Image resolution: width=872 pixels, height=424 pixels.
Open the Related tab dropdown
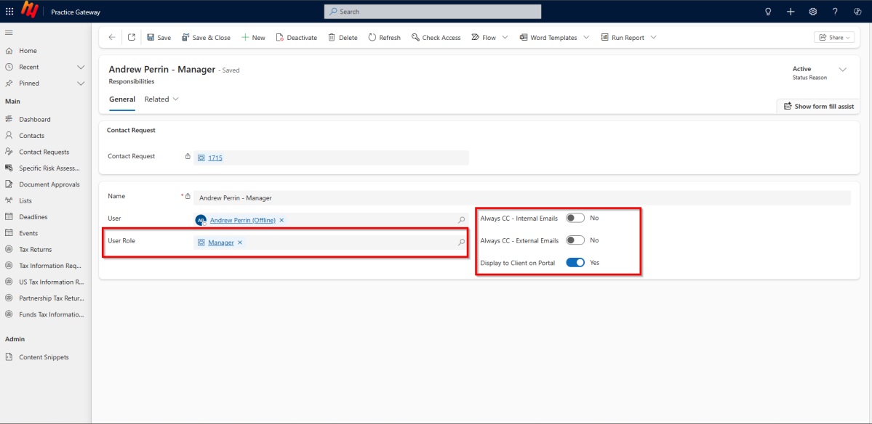click(162, 99)
